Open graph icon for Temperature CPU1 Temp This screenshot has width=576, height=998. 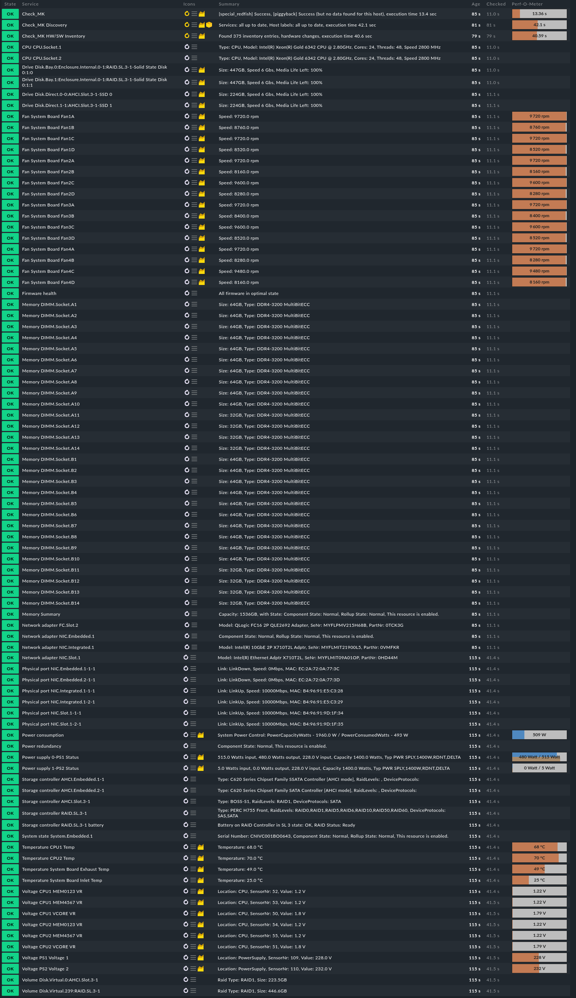(201, 847)
